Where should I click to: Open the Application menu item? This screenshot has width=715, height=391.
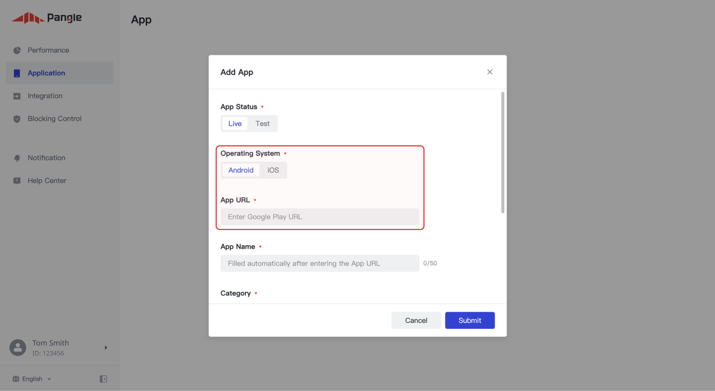tap(59, 73)
